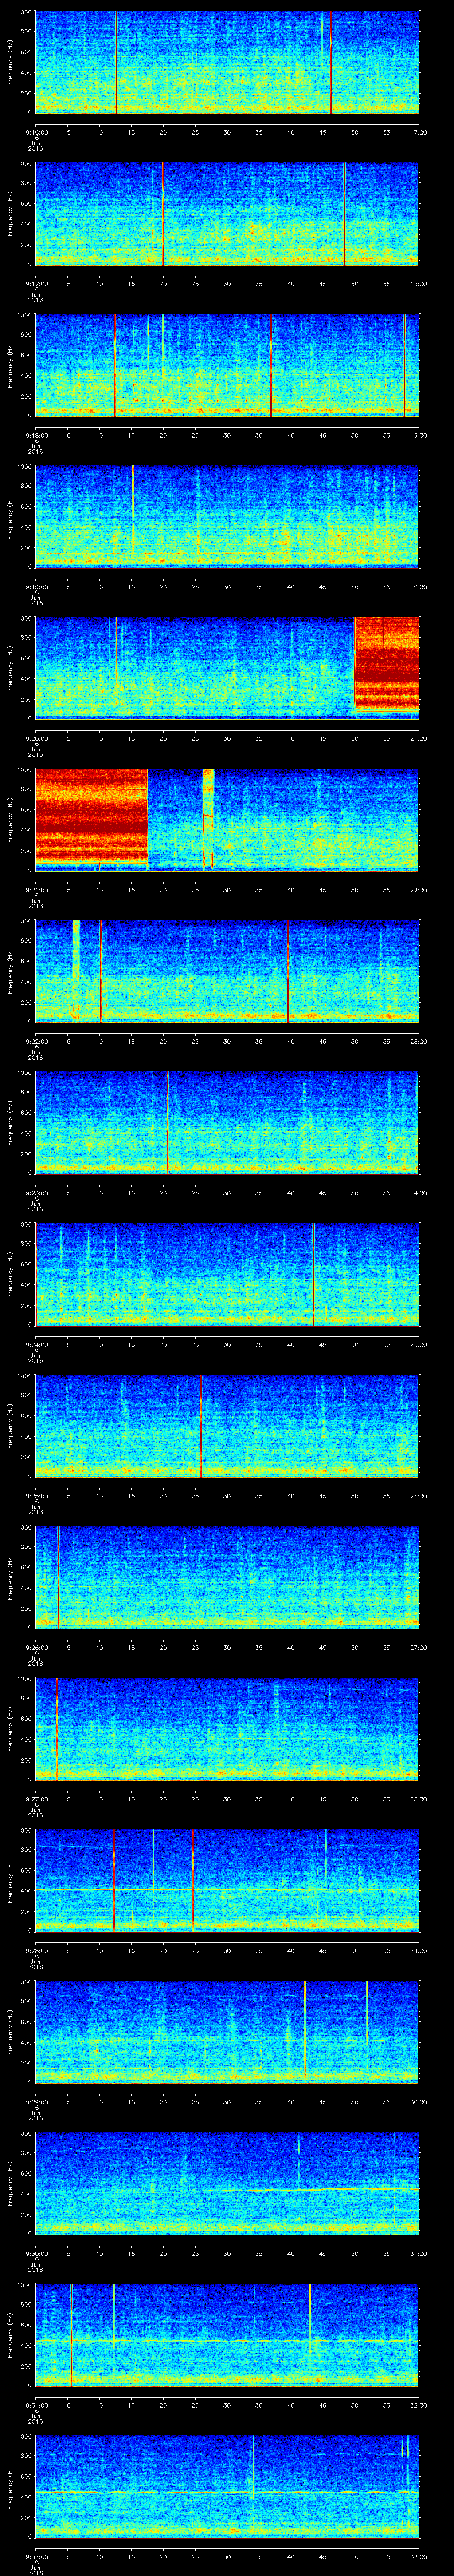Click the 9:28:00 start time label
454x2576 pixels.
pos(36,1950)
